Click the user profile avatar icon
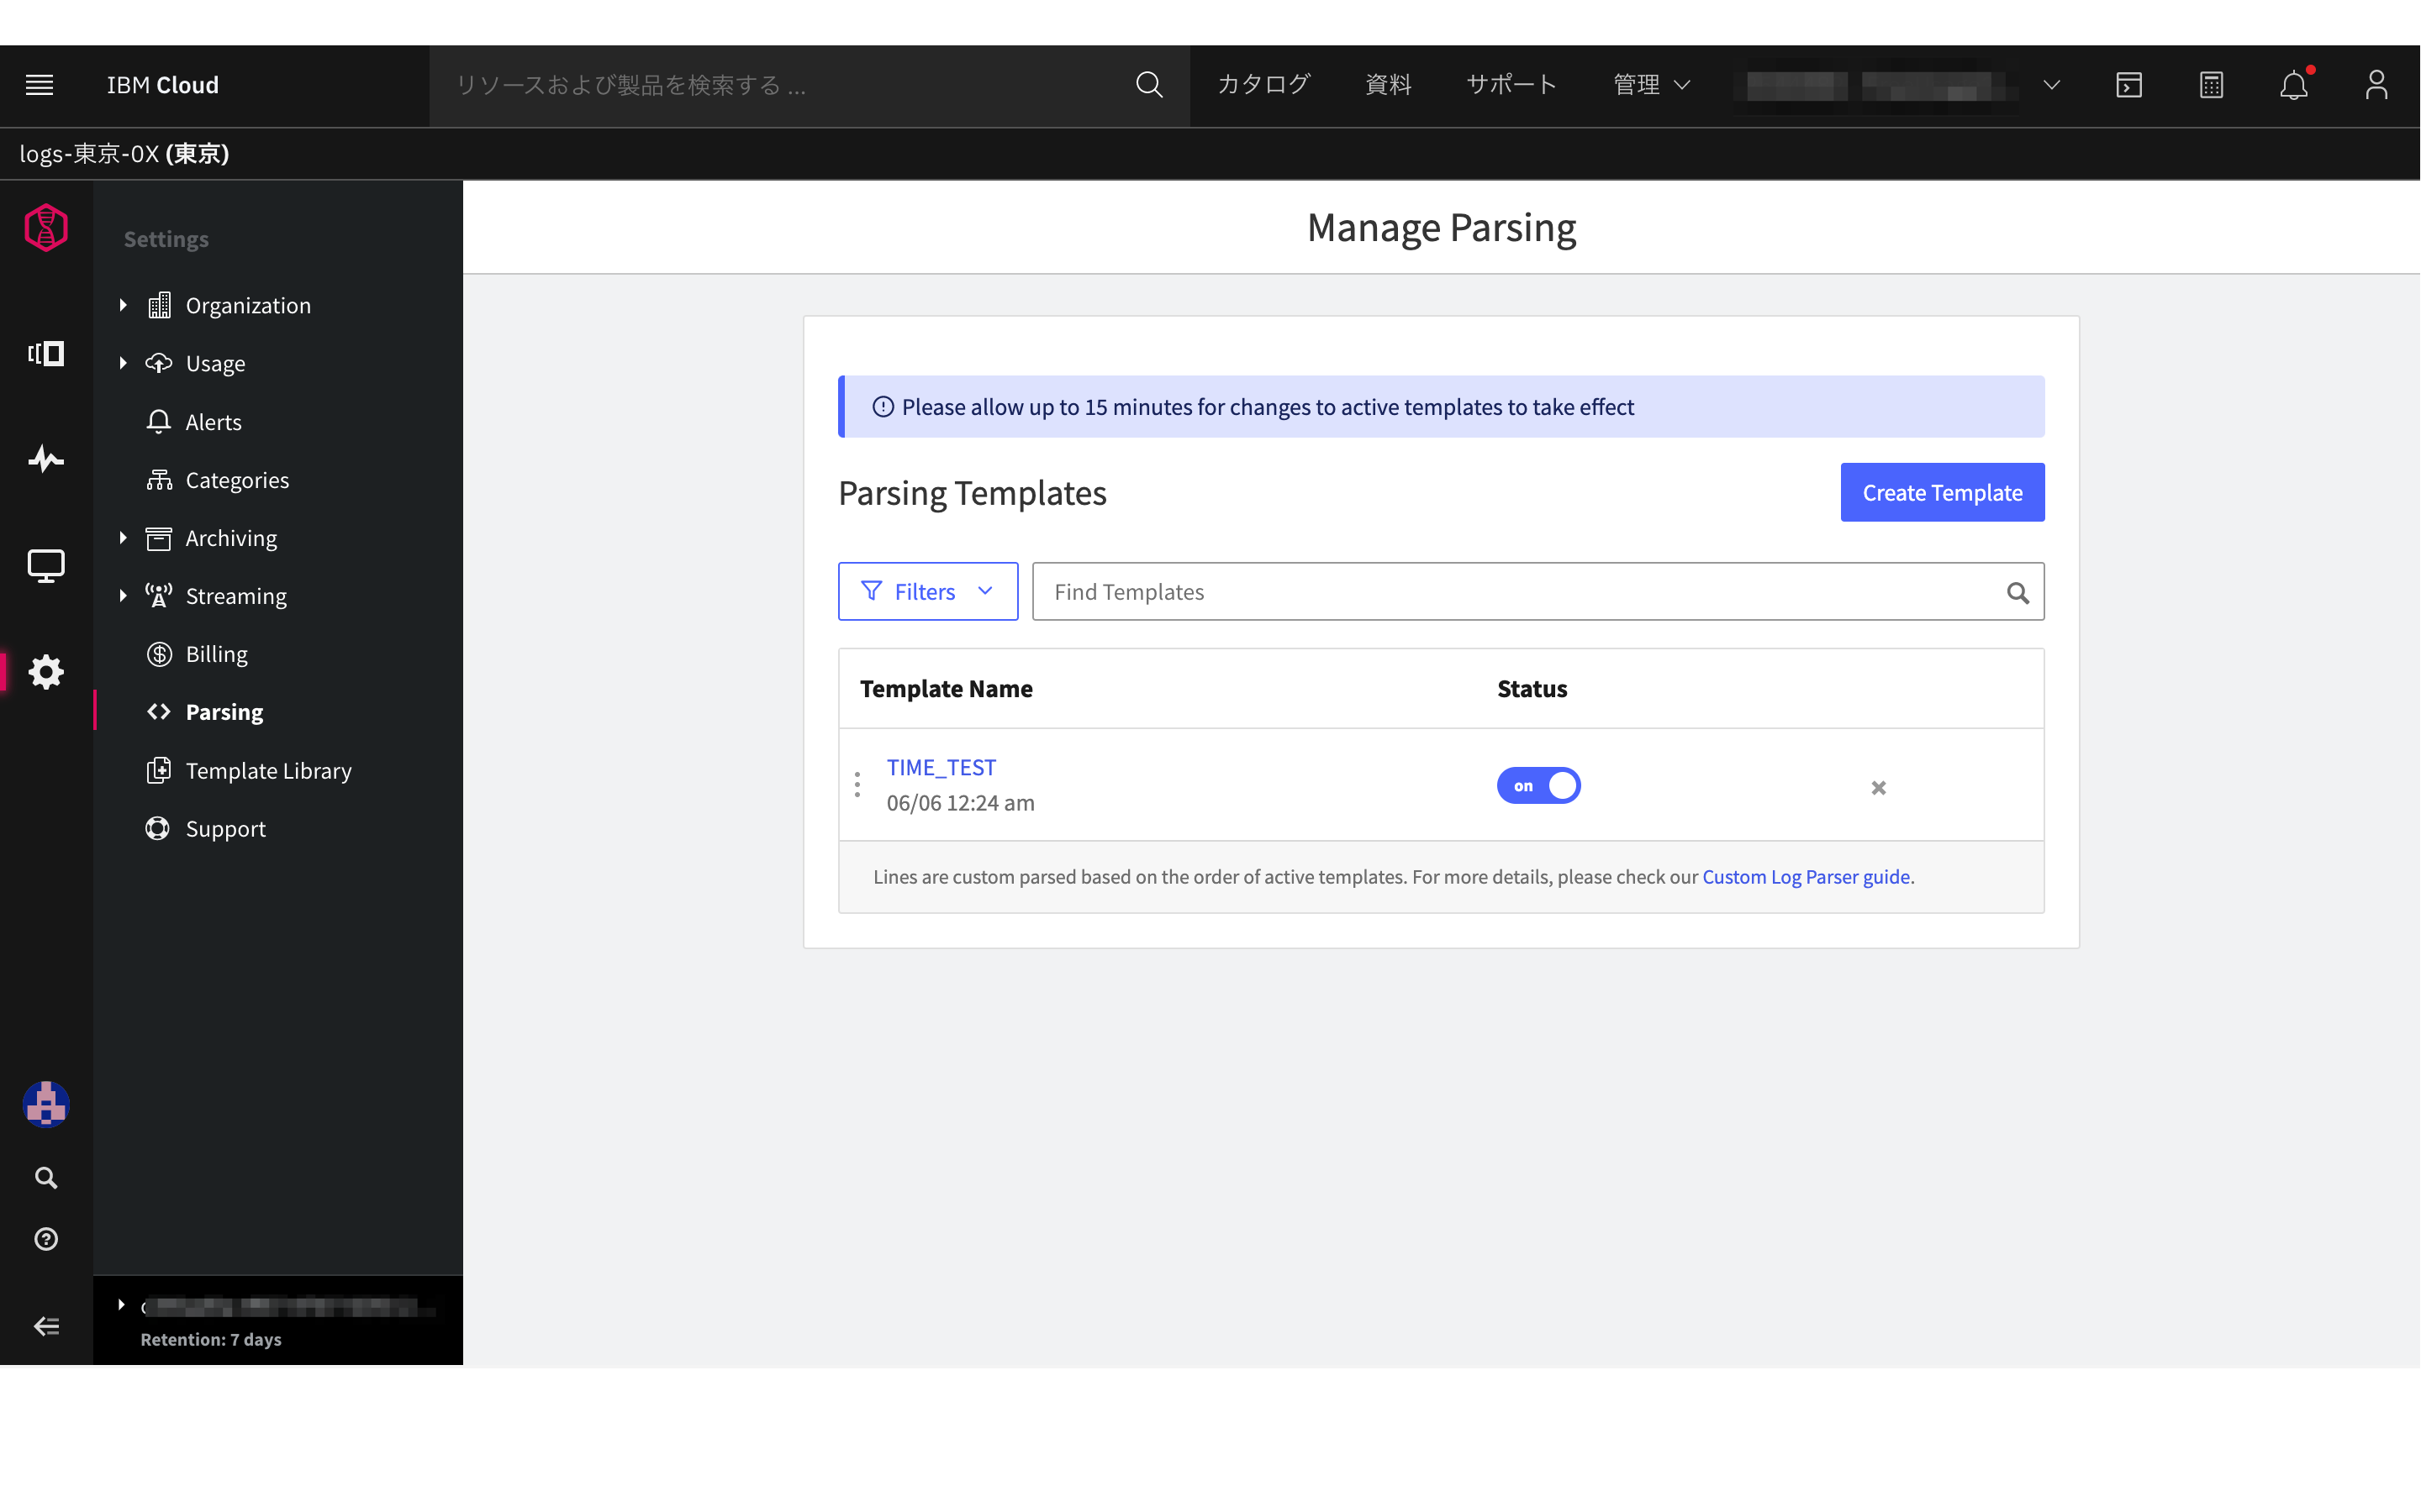This screenshot has height=1512, width=2421. 2376,85
